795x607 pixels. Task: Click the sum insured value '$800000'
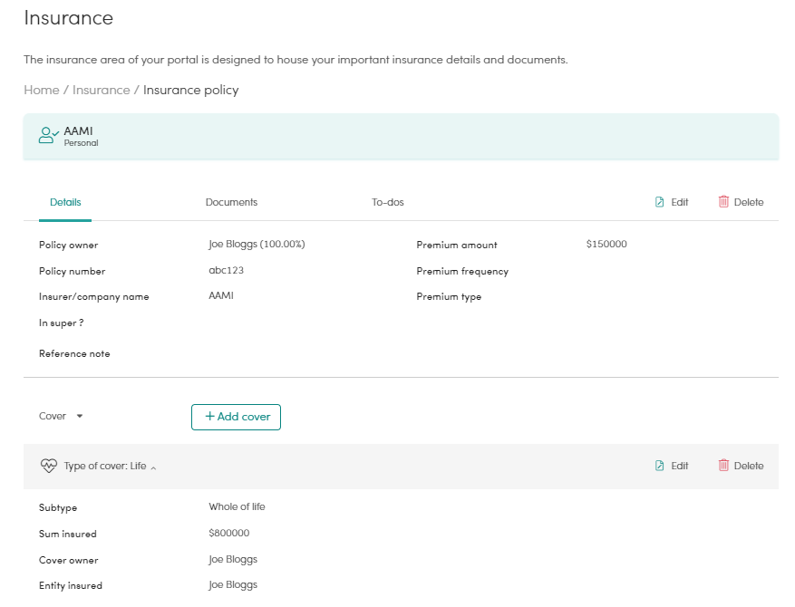click(229, 533)
